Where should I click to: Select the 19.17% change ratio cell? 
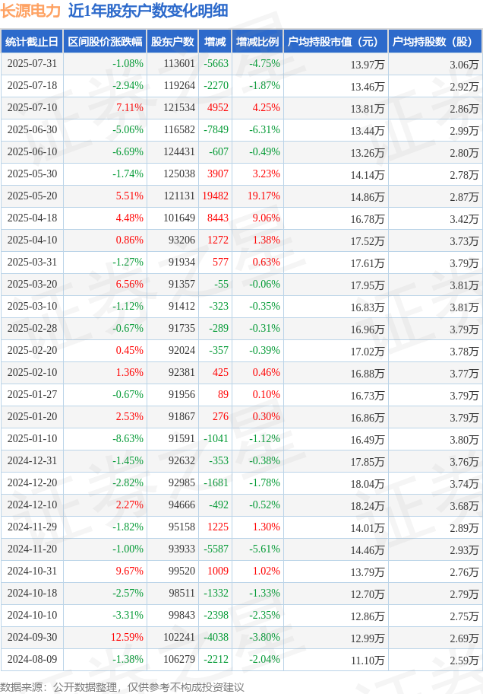(x=264, y=196)
